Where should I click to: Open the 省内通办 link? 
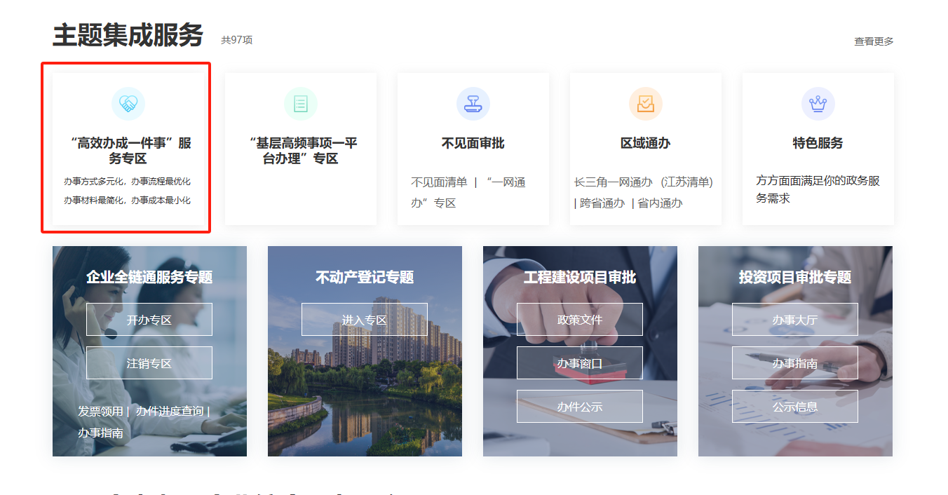pyautogui.click(x=660, y=203)
